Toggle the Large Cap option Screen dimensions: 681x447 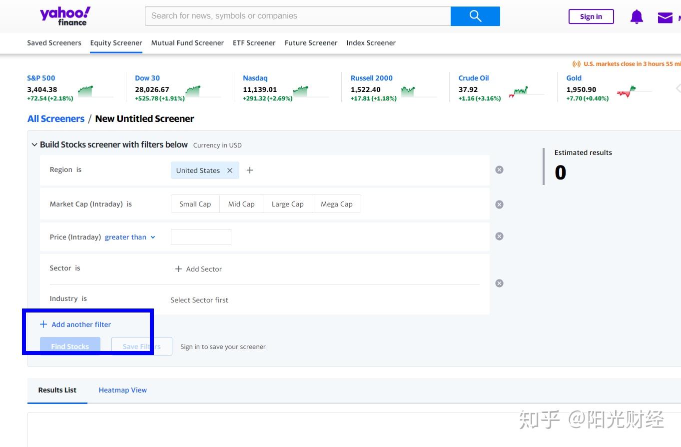(x=288, y=204)
